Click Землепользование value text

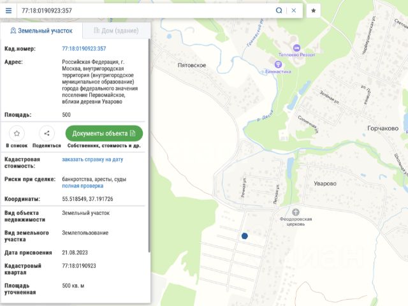click(85, 233)
